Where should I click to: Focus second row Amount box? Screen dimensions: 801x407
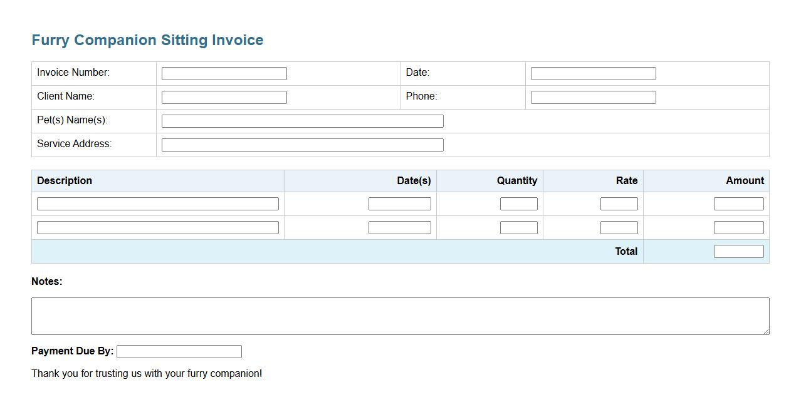click(738, 228)
